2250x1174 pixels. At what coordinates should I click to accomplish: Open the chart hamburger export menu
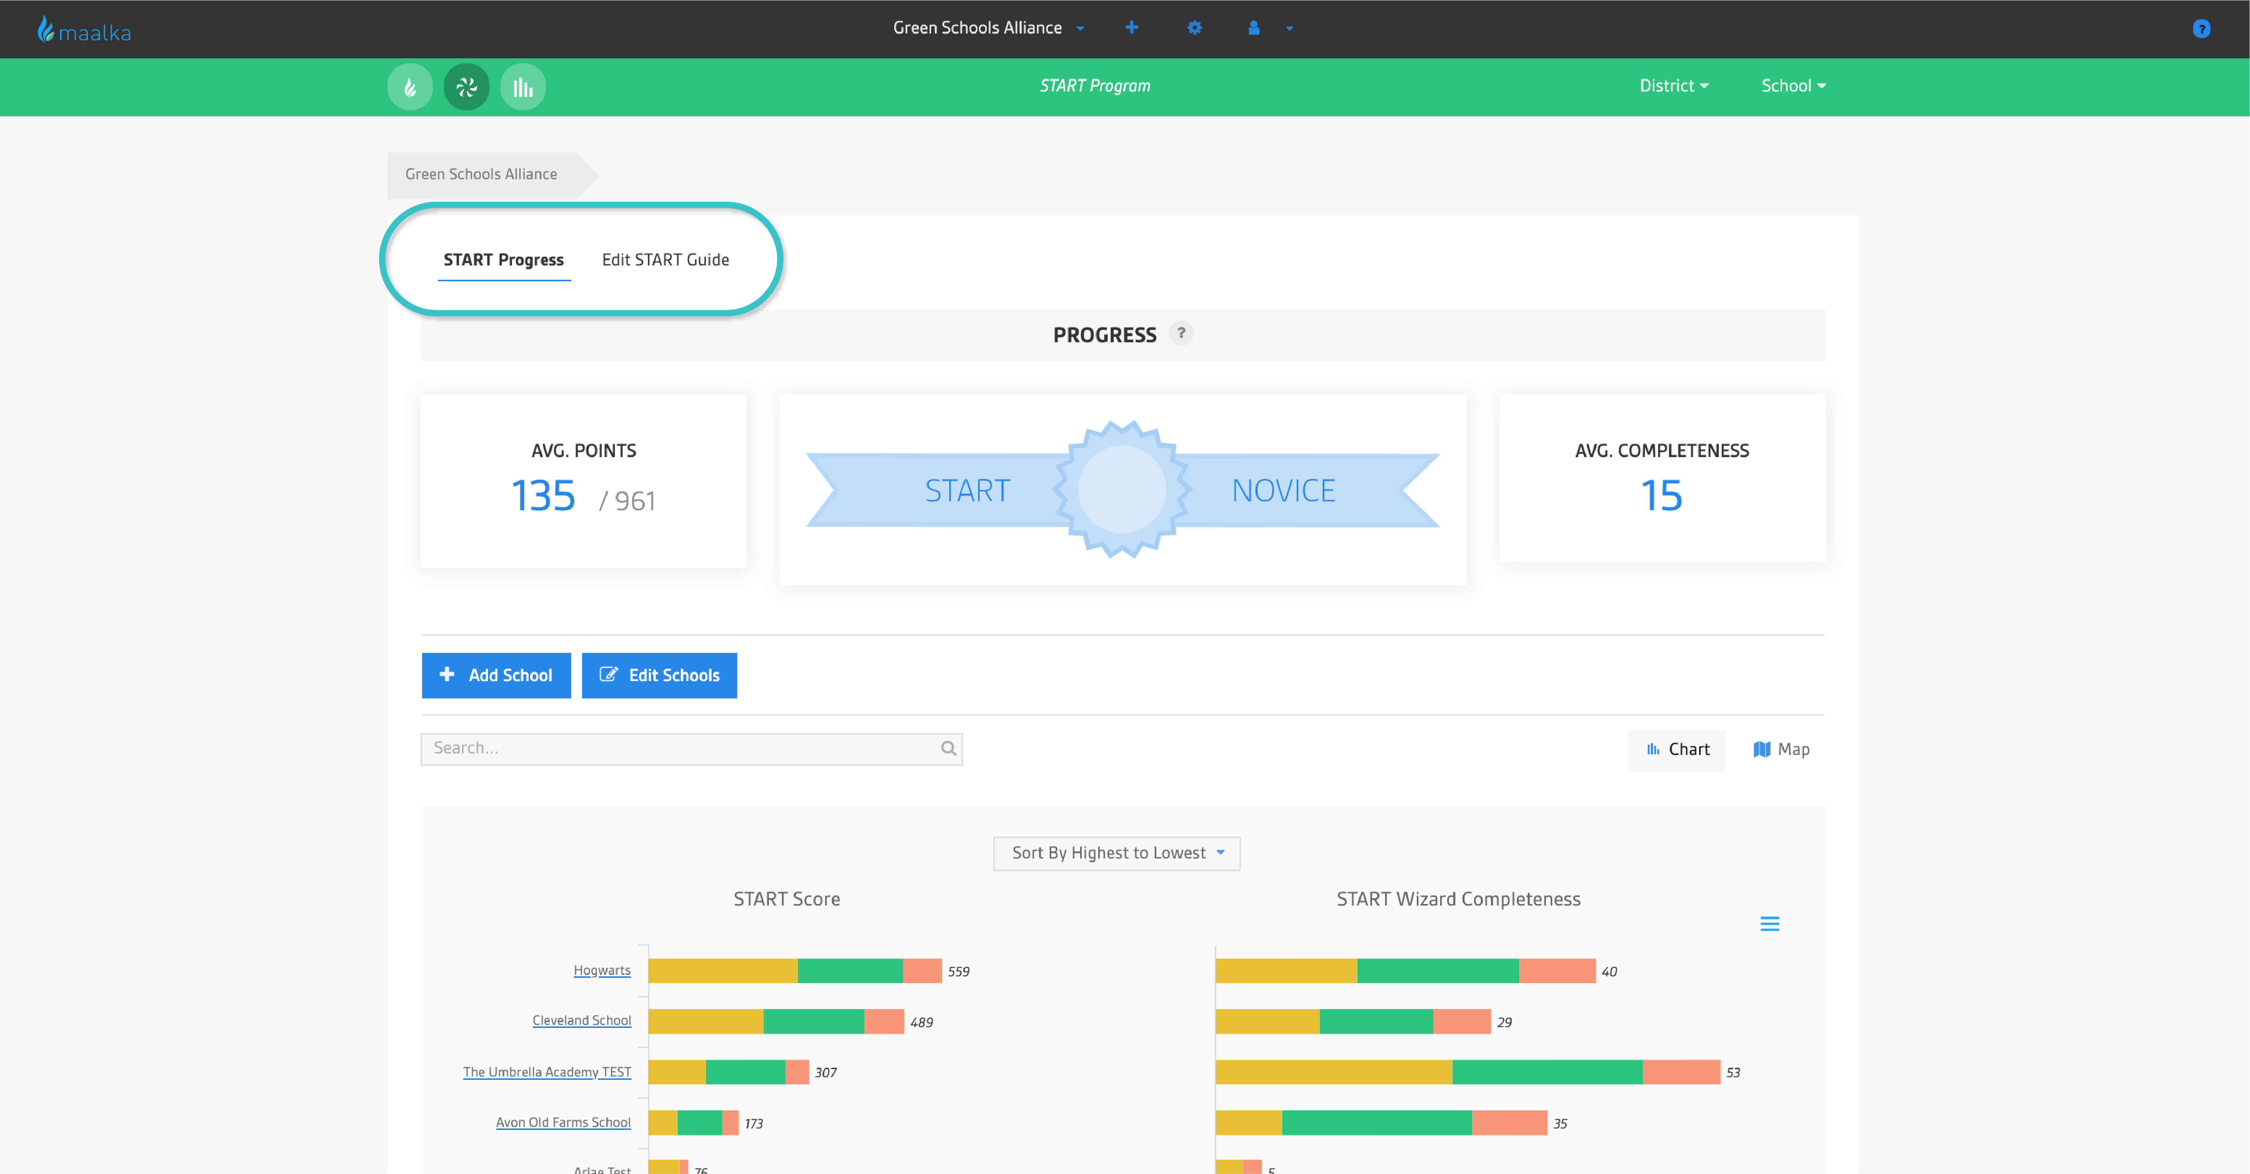click(x=1769, y=923)
